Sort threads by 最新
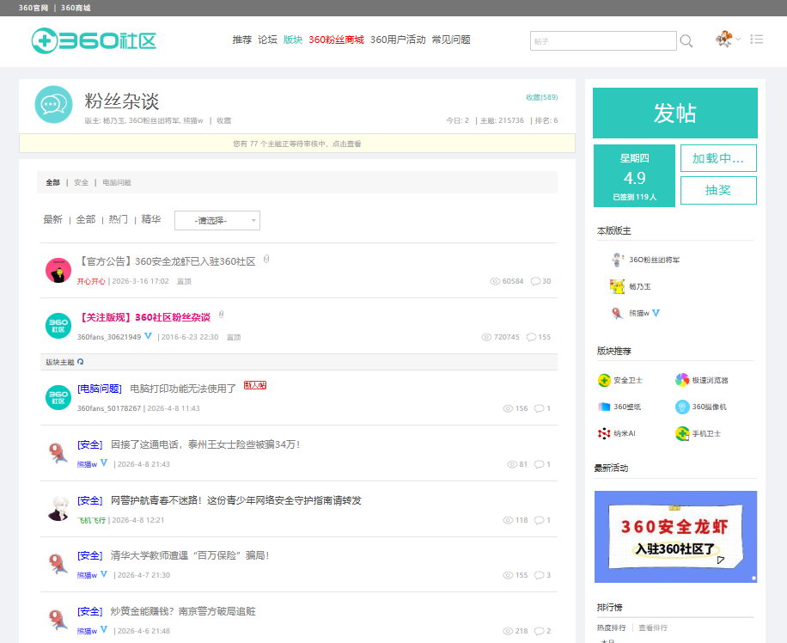Screen dimensions: 787x643 (52, 219)
